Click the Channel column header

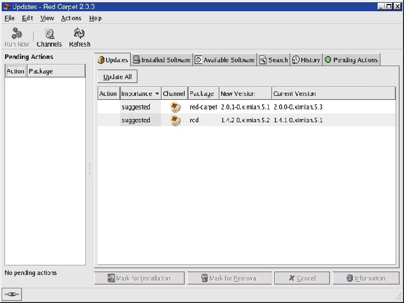pyautogui.click(x=175, y=94)
